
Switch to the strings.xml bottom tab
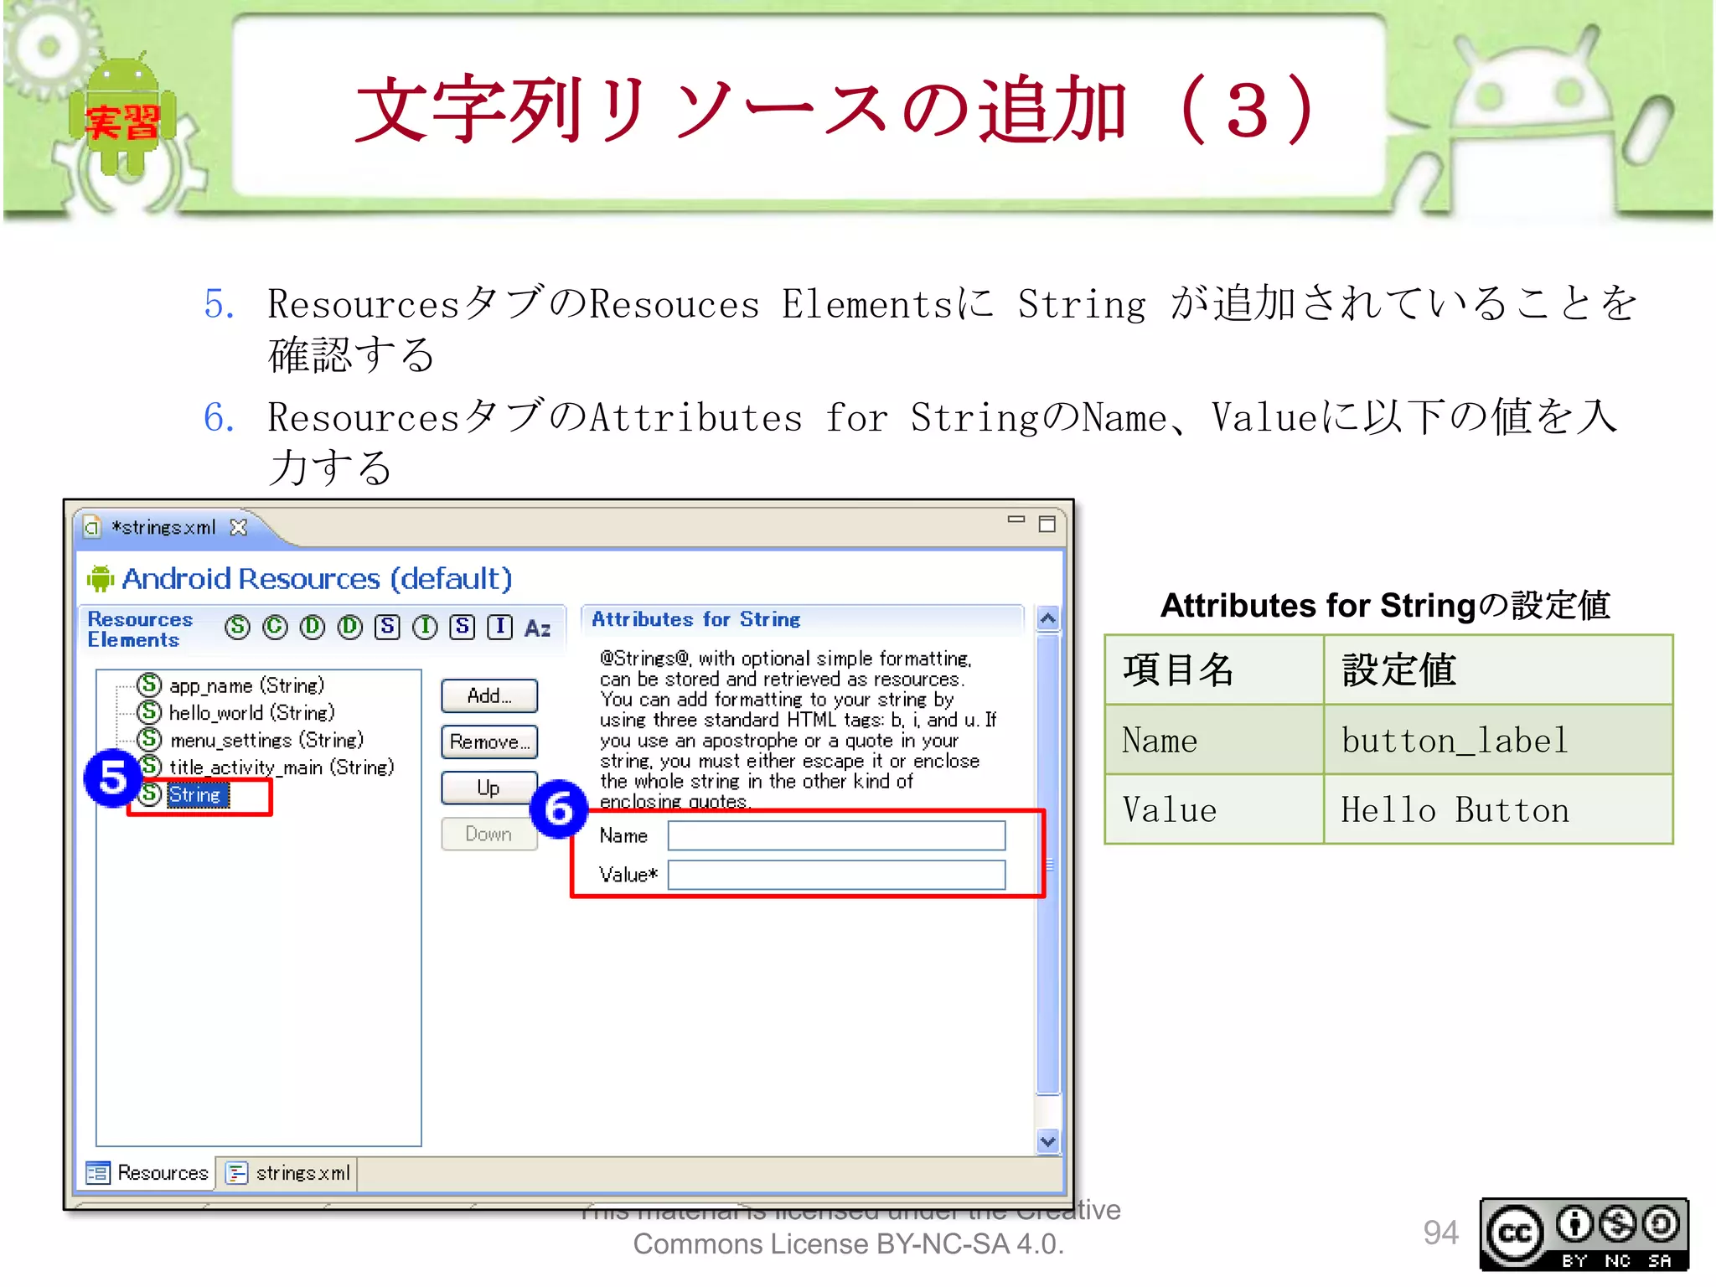pos(289,1172)
